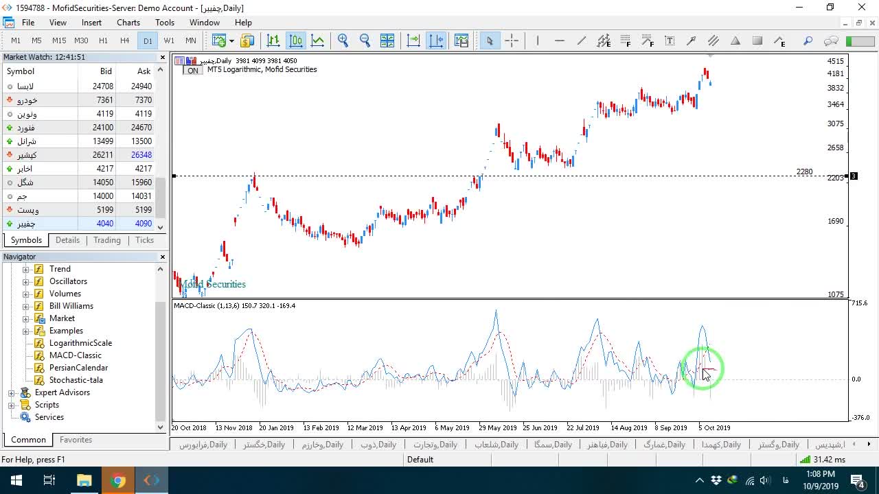Open the trading accounts icon with dollar sign
This screenshot has width=879, height=494.
pos(247,40)
